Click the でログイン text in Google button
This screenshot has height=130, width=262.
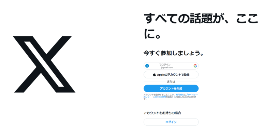click(x=165, y=65)
